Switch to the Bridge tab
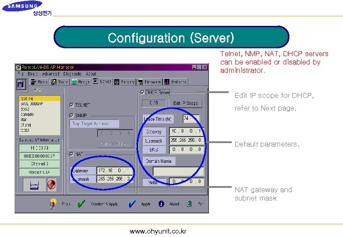Screen dimensions: 343x237 [x=80, y=82]
